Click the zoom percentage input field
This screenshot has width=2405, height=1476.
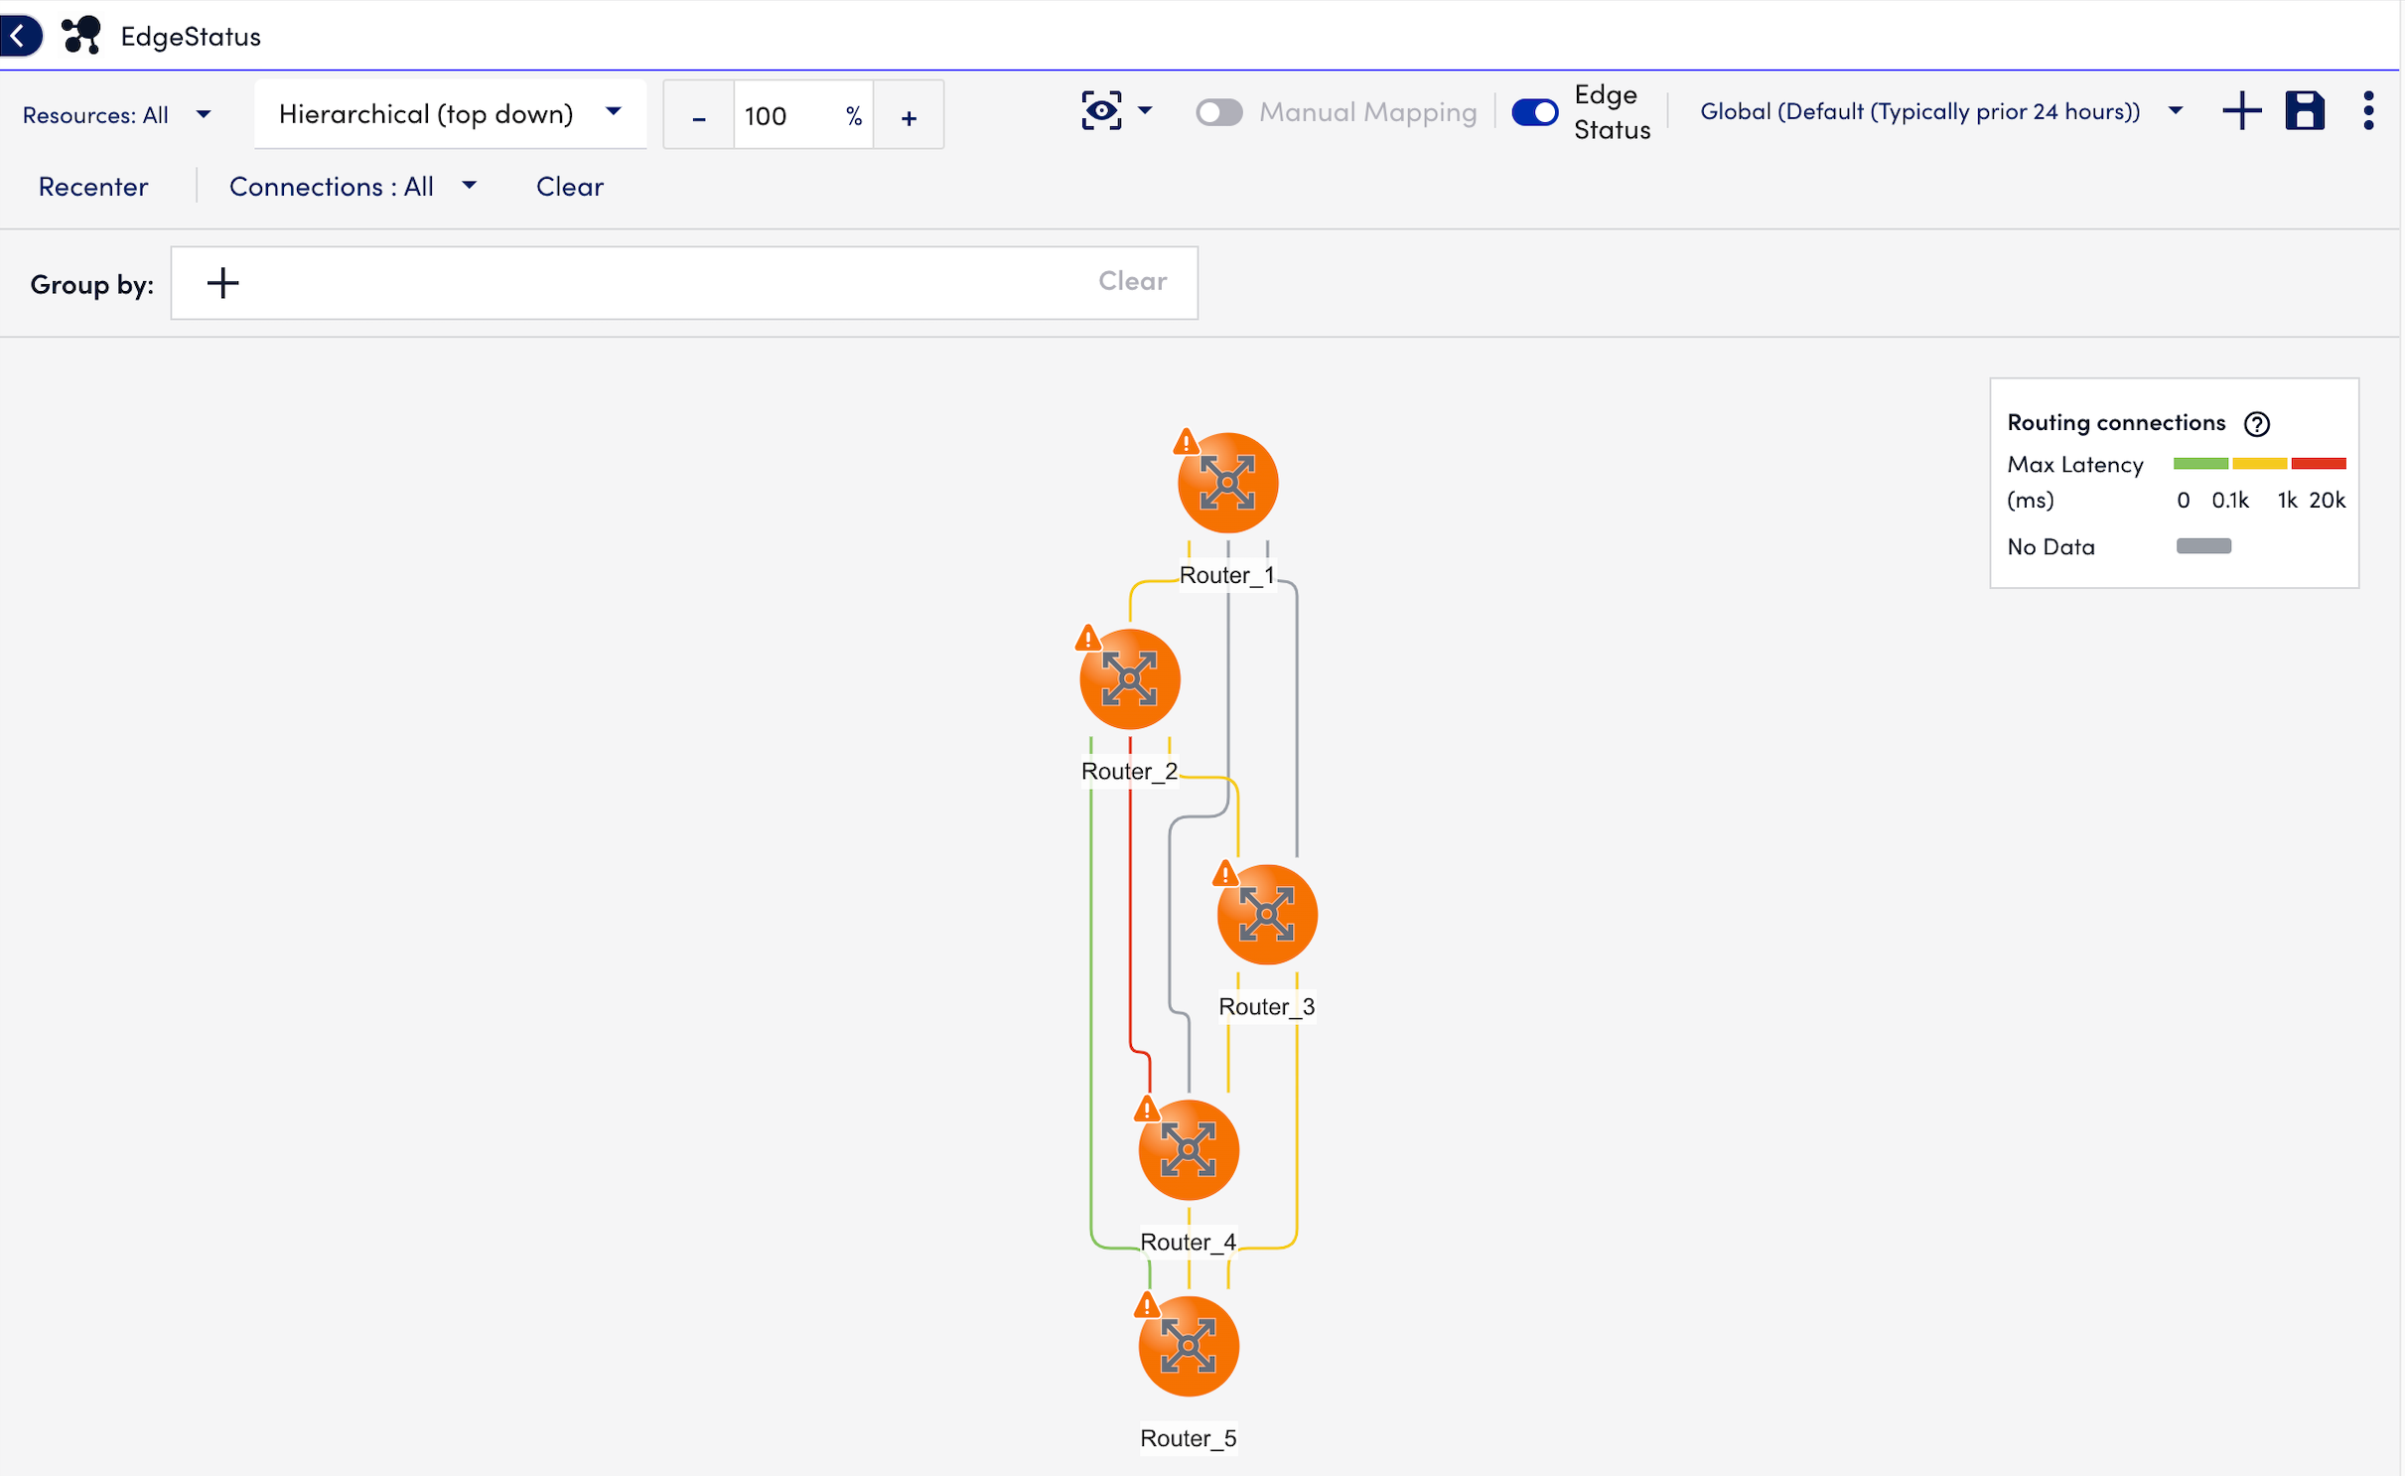[x=803, y=116]
